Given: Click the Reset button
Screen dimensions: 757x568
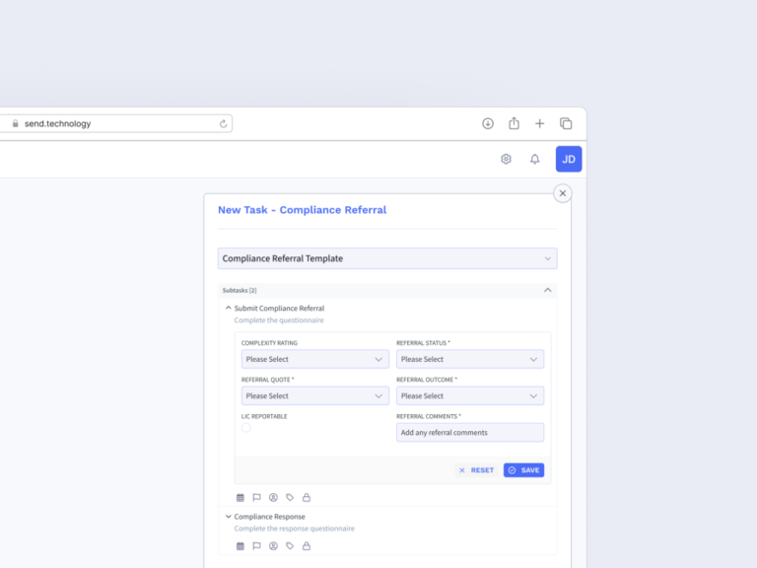Looking at the screenshot, I should pos(475,470).
